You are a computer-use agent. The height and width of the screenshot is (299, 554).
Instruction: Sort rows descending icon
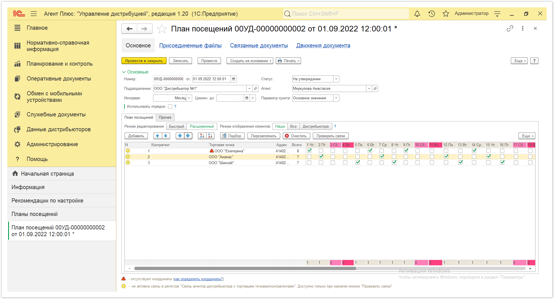pos(210,136)
